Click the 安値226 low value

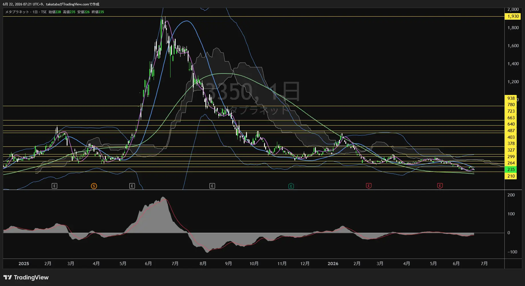83,12
